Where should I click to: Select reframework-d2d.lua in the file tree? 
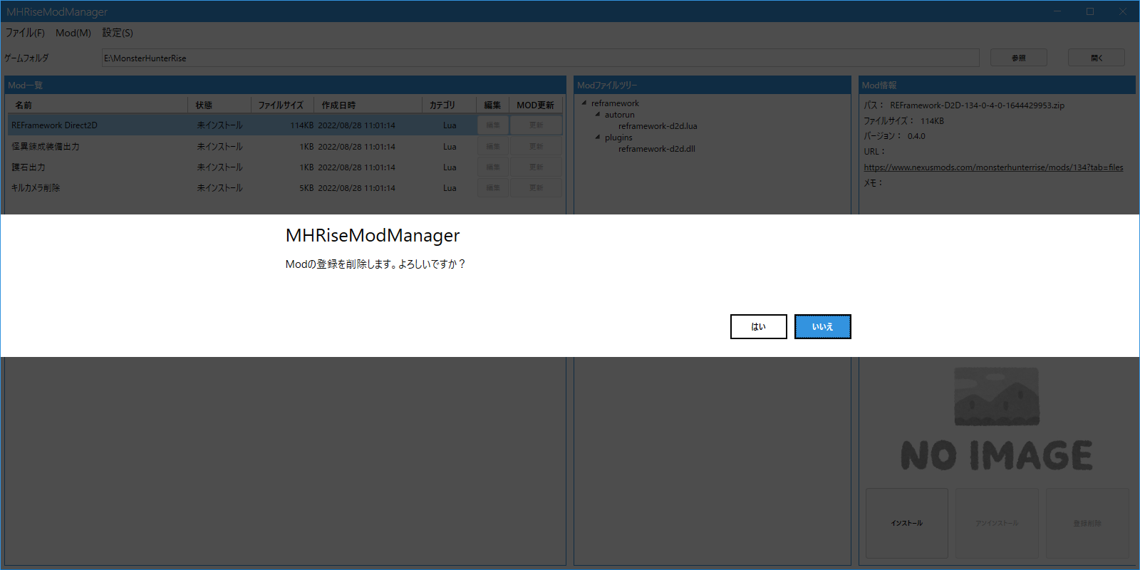[x=658, y=126]
